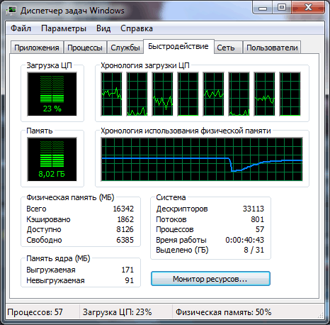This screenshot has width=330, height=325.
Task: Switch to the Процессы tab
Action: tap(85, 48)
